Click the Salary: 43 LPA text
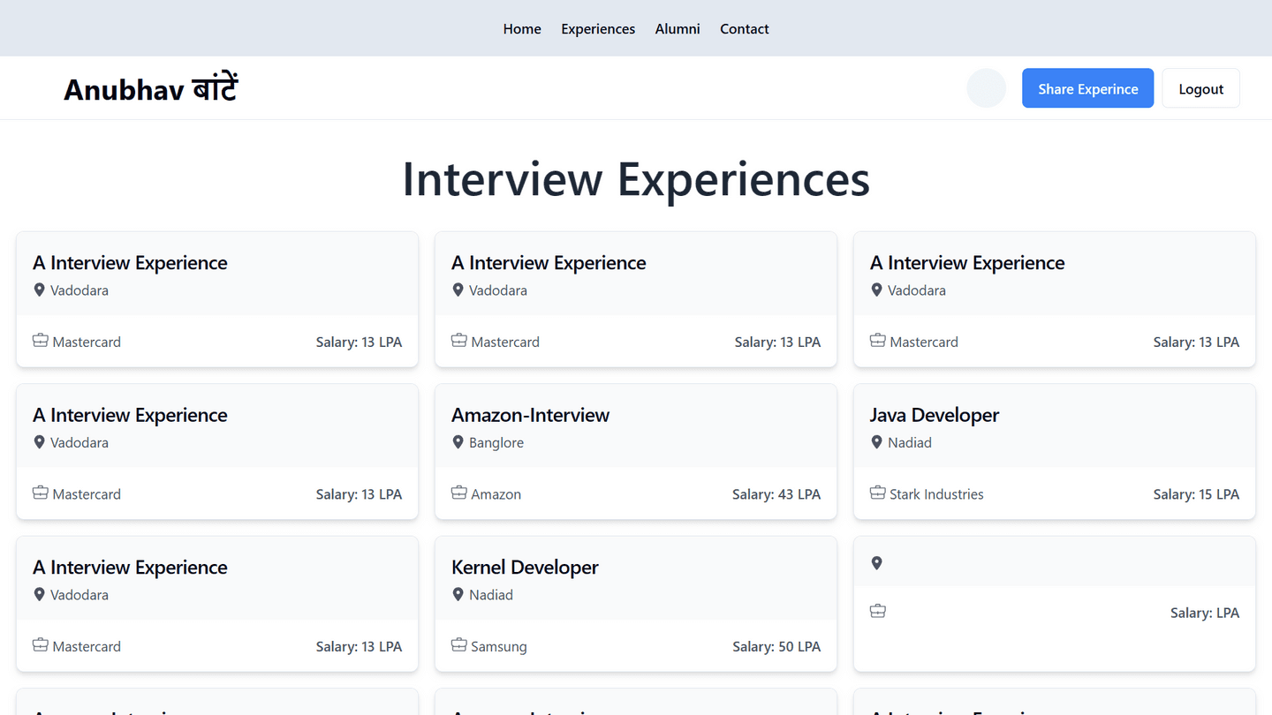The image size is (1272, 715). tap(776, 494)
